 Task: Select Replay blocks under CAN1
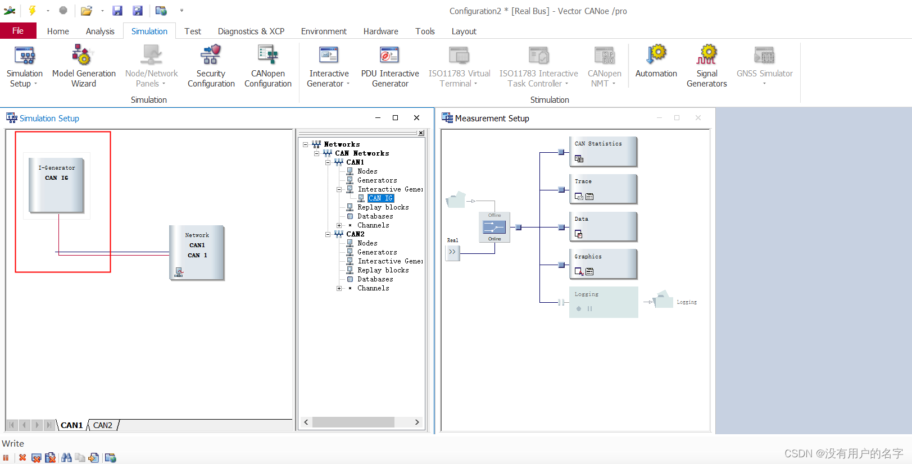[383, 207]
